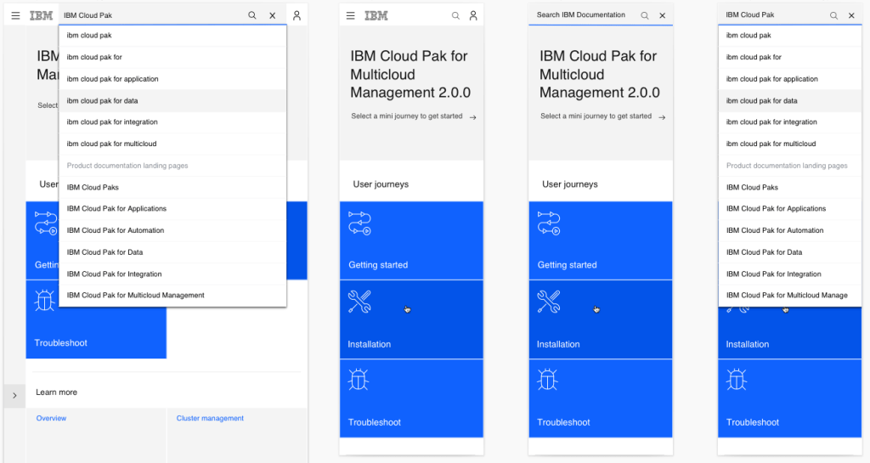Click the bug icon above Learn more section
Viewport: 870px width, 463px height.
(x=44, y=301)
